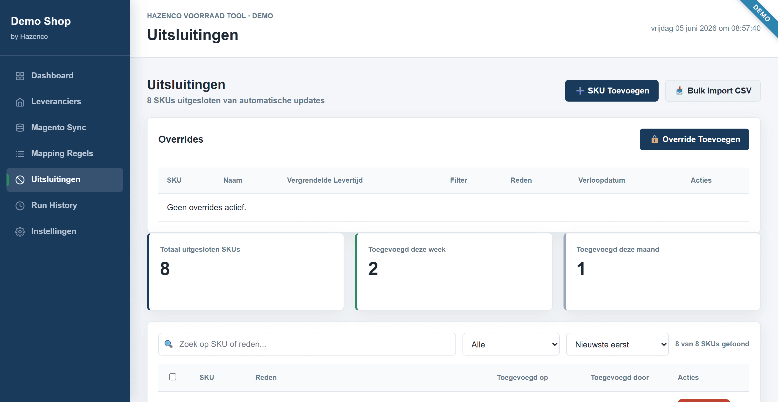Click 'Geen overrides actief.' text

click(207, 207)
